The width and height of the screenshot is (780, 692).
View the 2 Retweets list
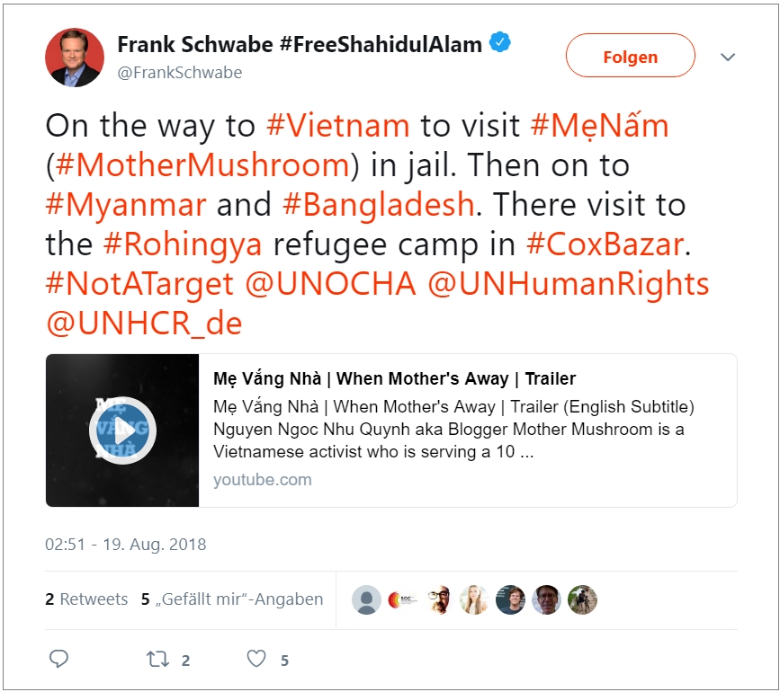86,599
